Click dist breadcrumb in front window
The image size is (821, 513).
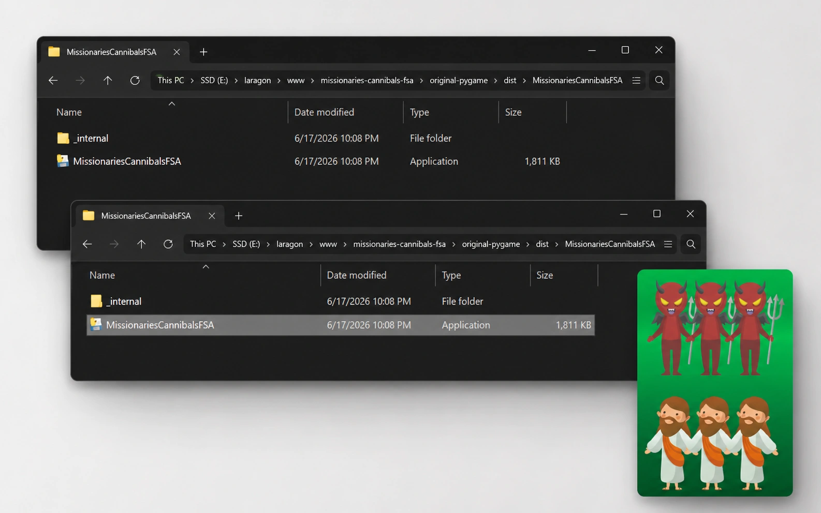542,244
